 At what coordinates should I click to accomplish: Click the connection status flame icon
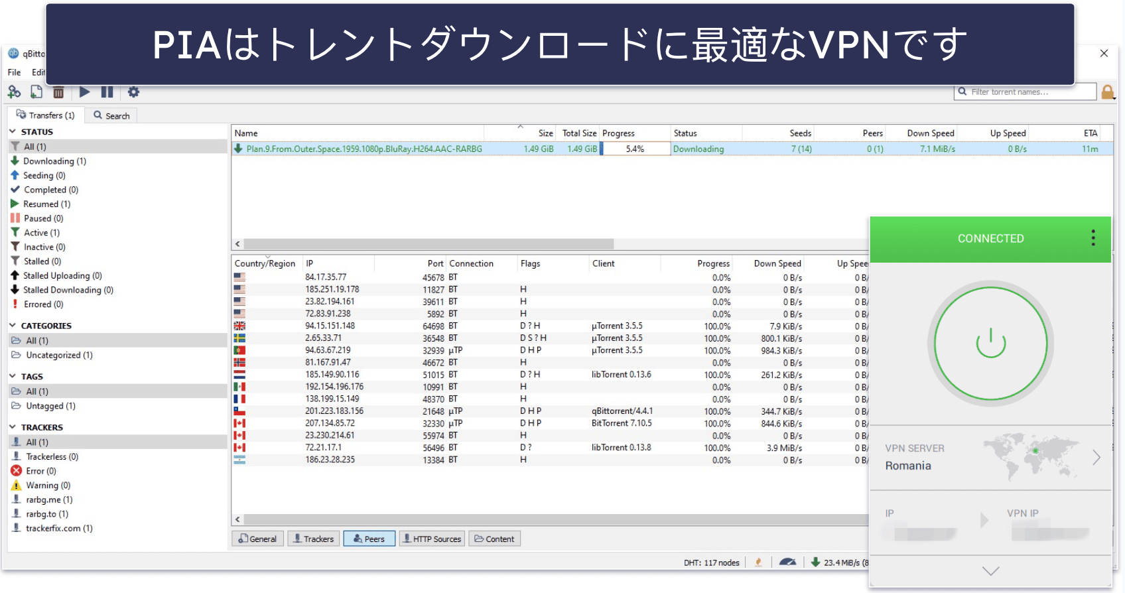tap(758, 562)
